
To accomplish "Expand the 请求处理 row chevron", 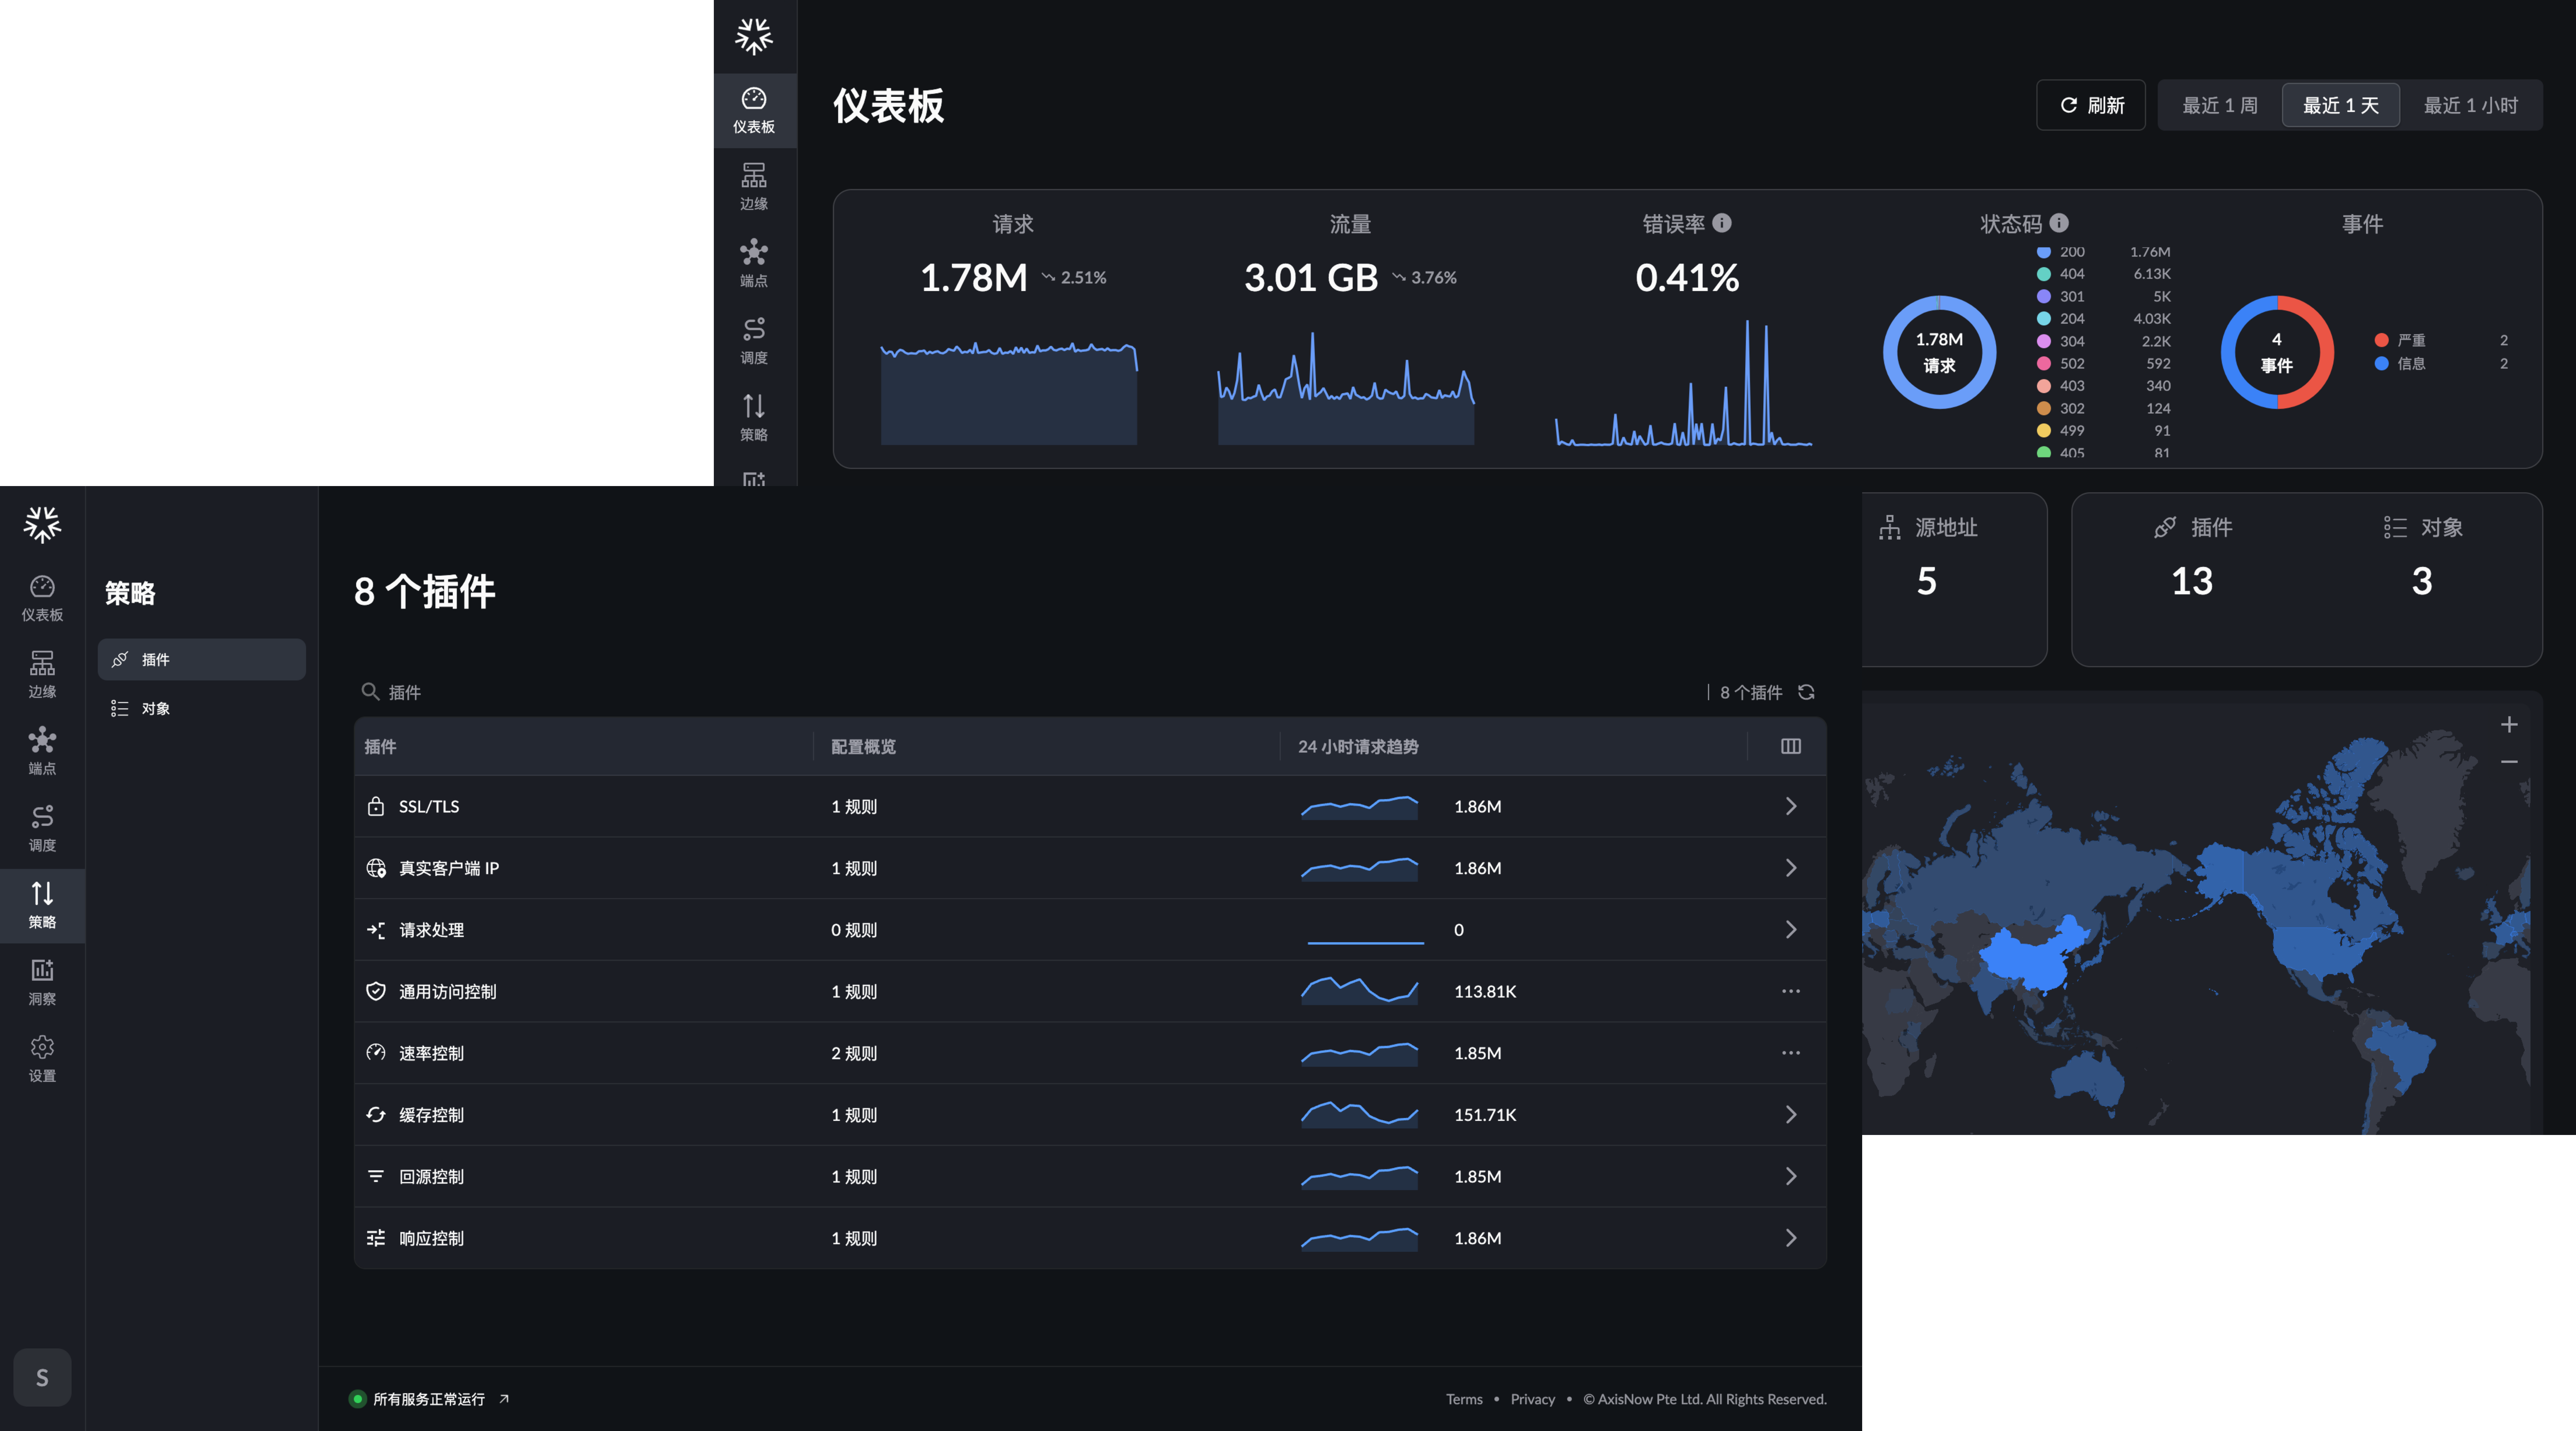I will 1791,929.
